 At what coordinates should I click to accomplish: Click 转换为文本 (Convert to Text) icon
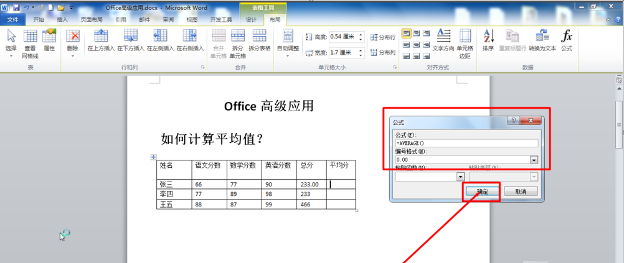(542, 36)
